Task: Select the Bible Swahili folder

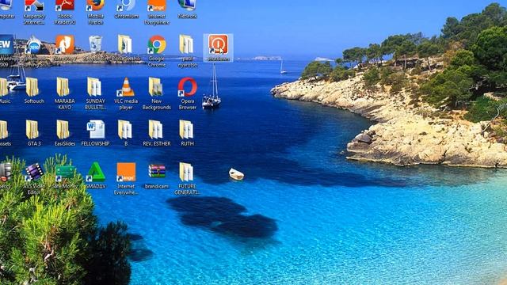Action: point(126,48)
